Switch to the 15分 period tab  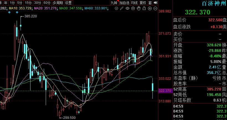click(28, 2)
